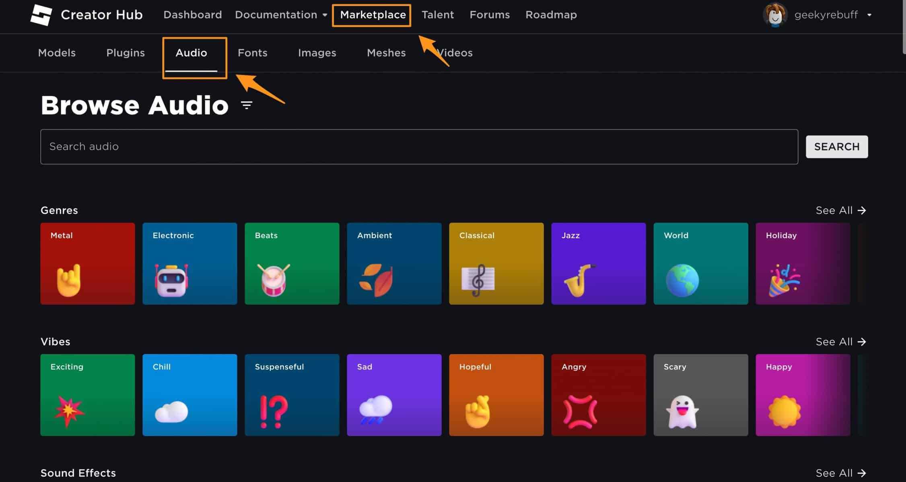Switch to the Images tab
906x482 pixels.
coord(317,53)
